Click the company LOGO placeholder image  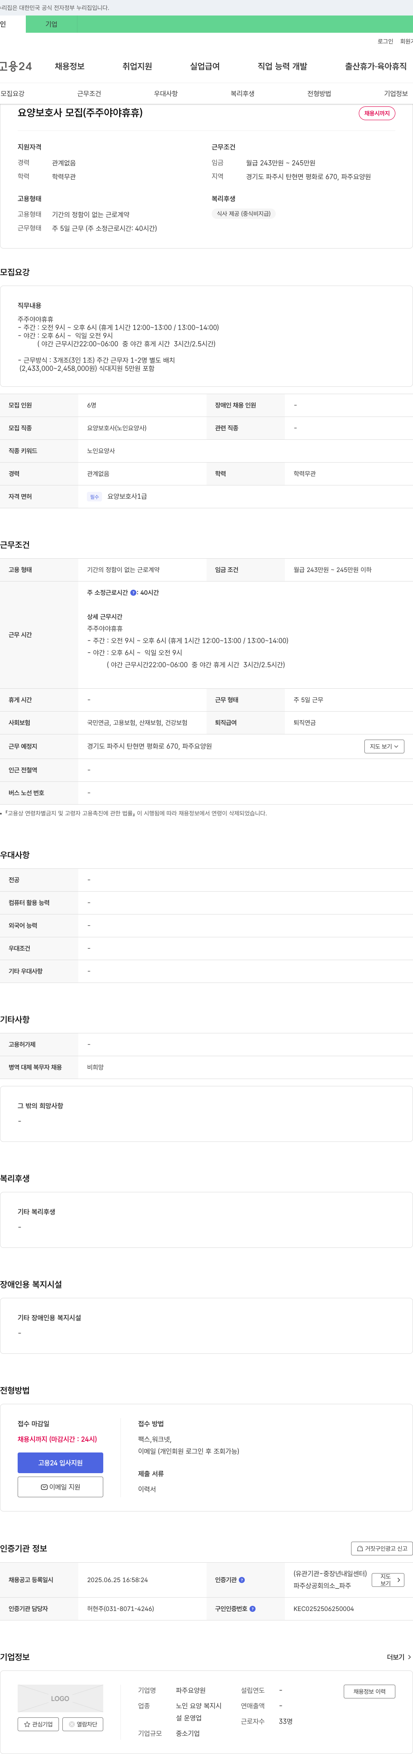(61, 1698)
